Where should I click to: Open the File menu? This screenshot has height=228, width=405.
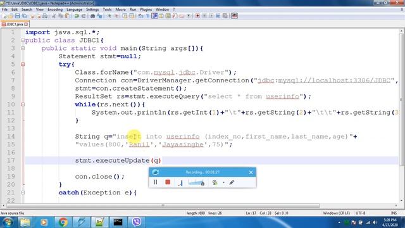tap(4, 9)
